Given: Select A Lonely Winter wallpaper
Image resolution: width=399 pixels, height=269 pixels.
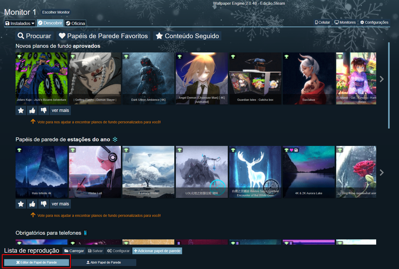Looking at the screenshot, I should 148,172.
